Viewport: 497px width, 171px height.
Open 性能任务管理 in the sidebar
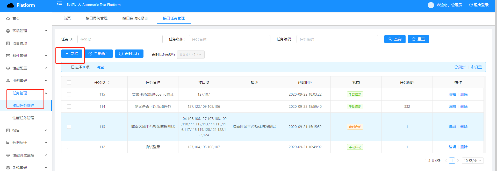[x=26, y=118]
